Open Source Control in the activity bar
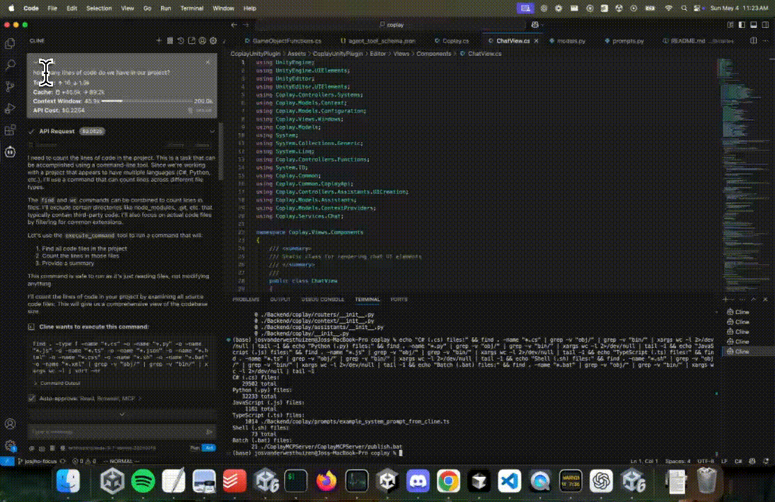 pyautogui.click(x=10, y=86)
